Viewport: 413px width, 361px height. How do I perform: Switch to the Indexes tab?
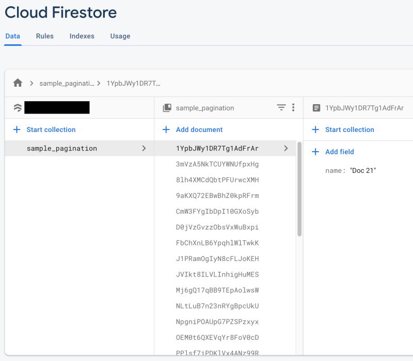pyautogui.click(x=81, y=36)
